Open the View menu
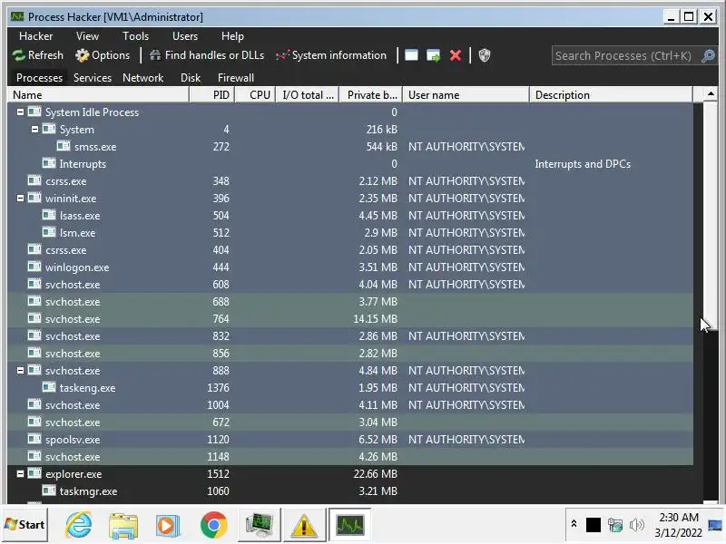 [x=87, y=36]
